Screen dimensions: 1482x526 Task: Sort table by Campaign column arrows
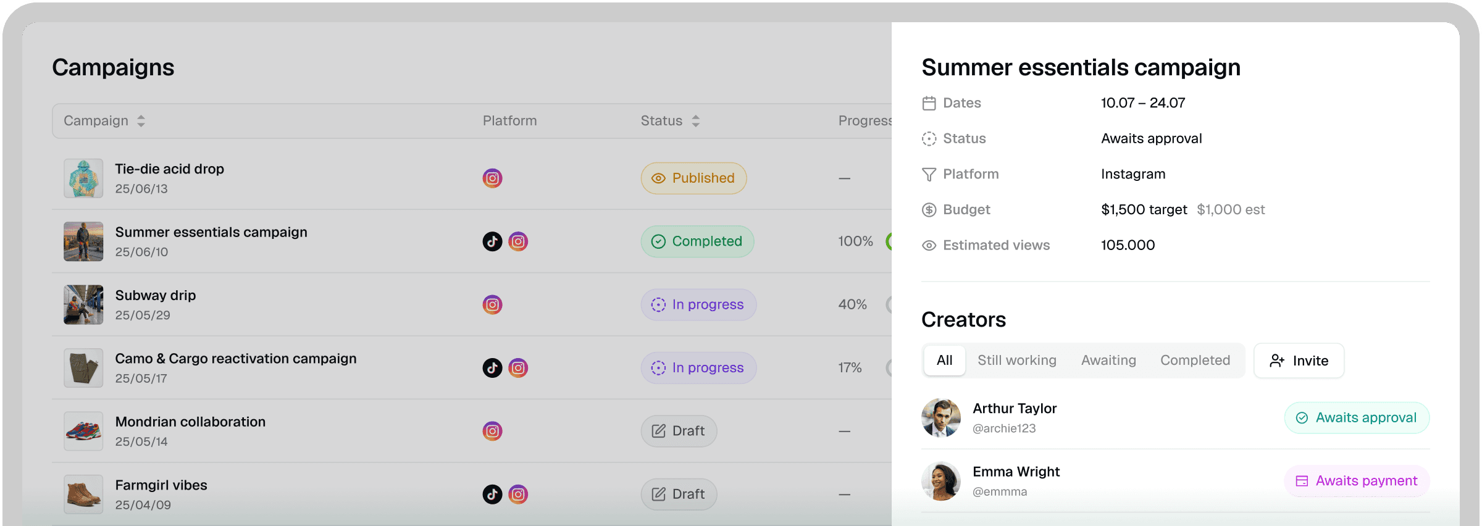[141, 121]
